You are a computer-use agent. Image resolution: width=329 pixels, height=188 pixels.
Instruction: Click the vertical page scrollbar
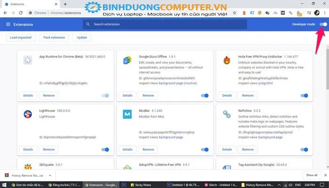click(328, 69)
